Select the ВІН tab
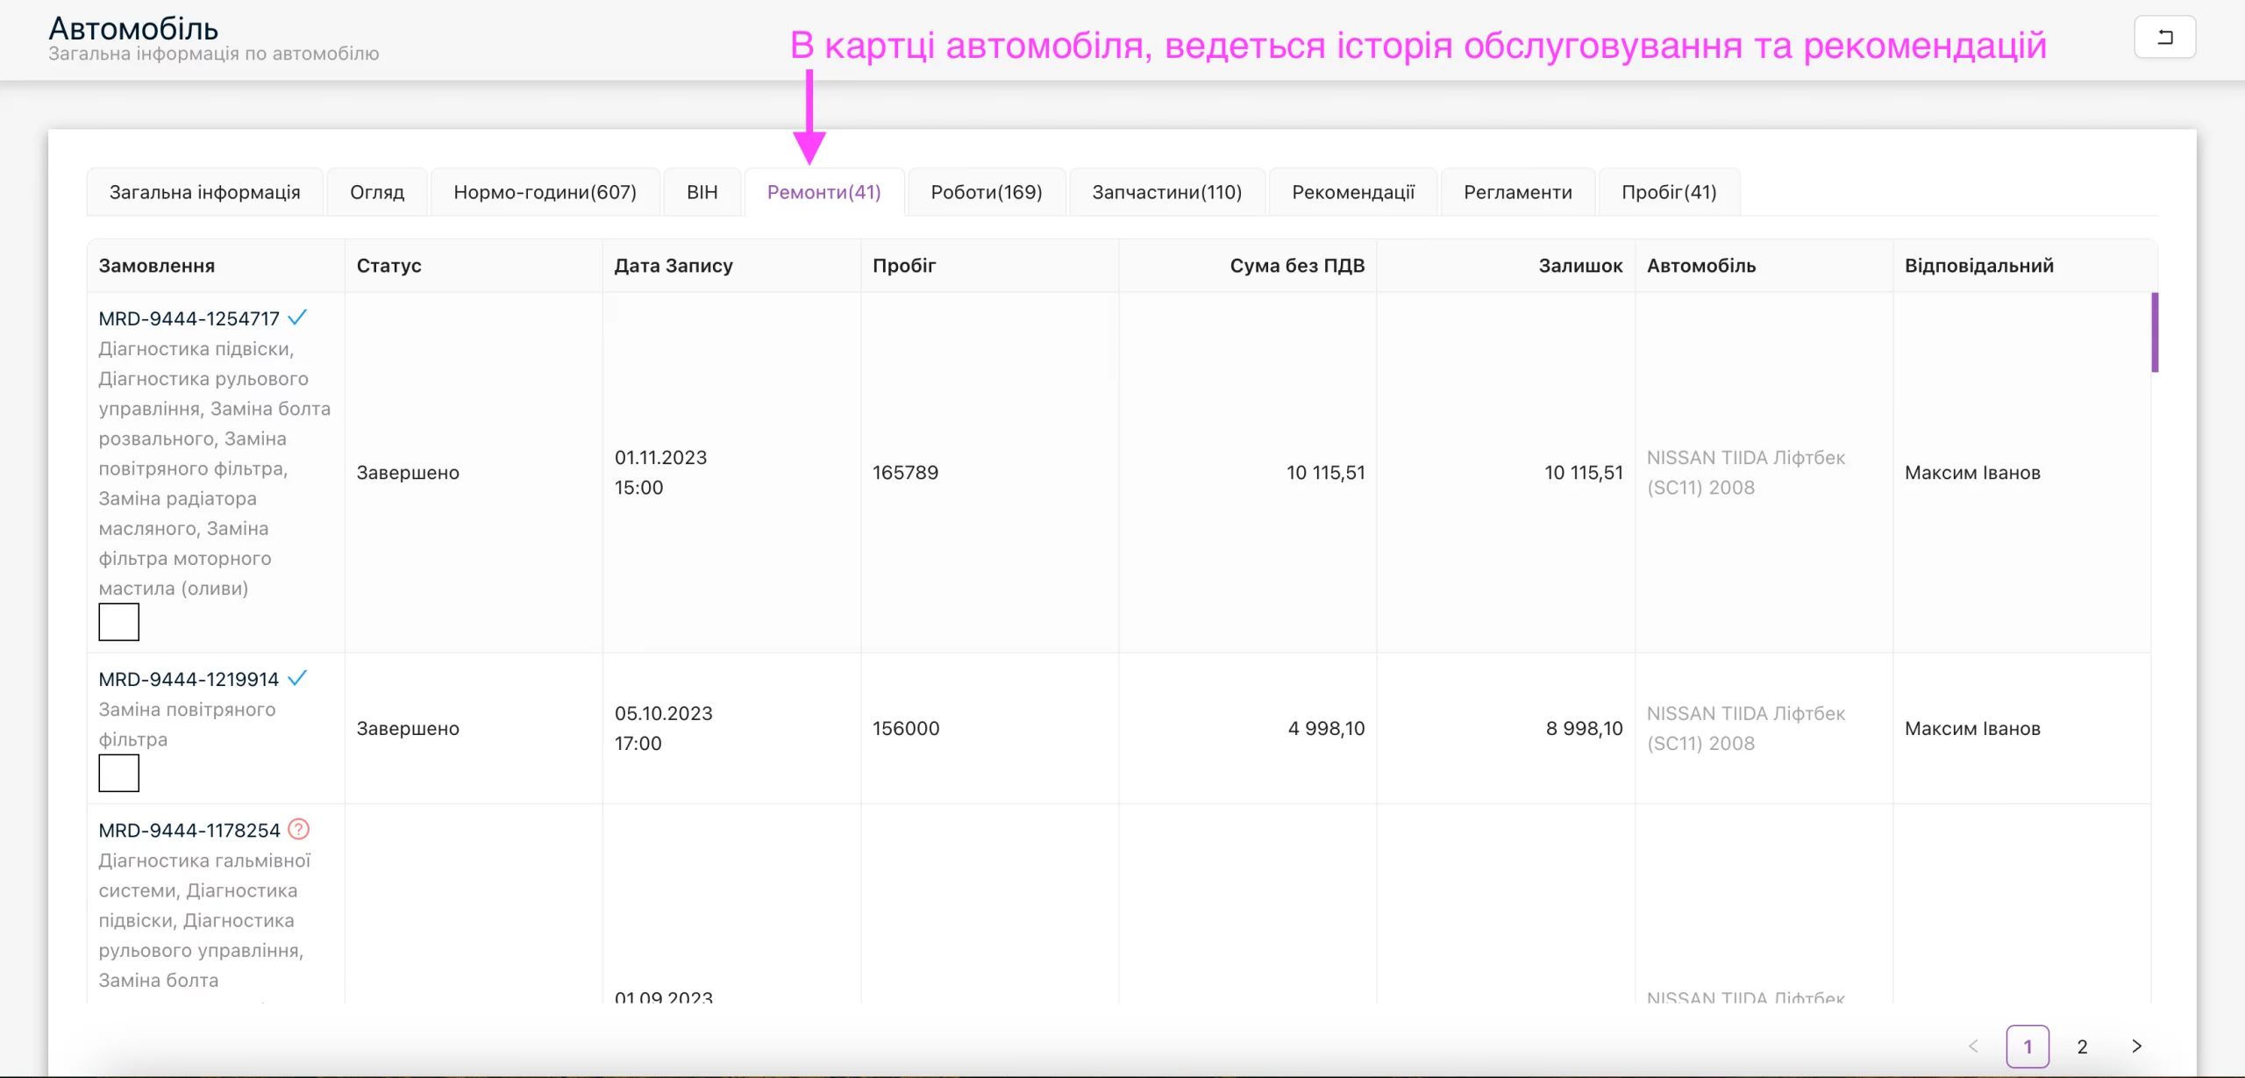This screenshot has height=1078, width=2245. (x=702, y=192)
